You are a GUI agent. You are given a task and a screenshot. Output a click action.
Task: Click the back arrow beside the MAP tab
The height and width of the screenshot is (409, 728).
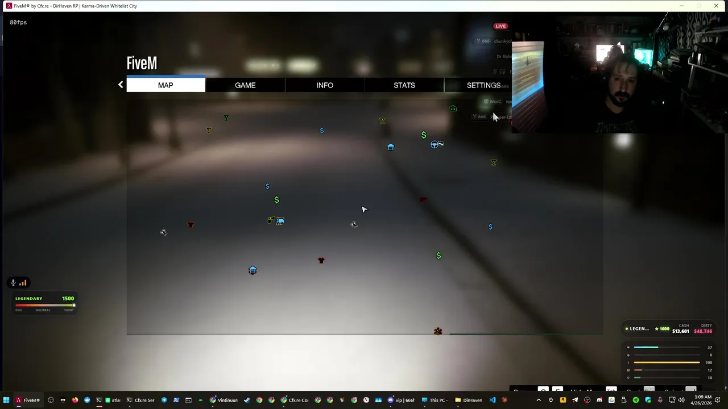(x=121, y=85)
